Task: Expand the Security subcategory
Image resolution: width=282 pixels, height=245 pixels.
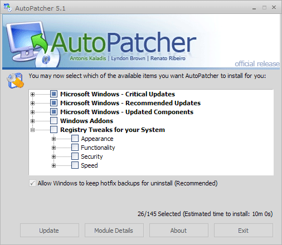Action: 54,156
